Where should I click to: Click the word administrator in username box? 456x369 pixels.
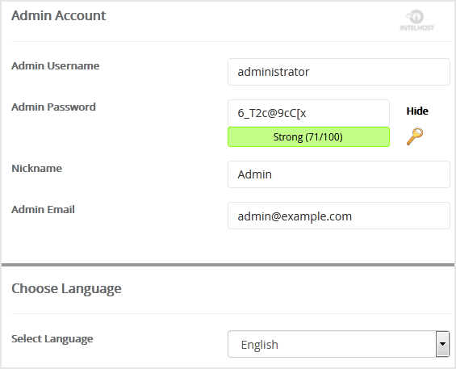(x=274, y=72)
